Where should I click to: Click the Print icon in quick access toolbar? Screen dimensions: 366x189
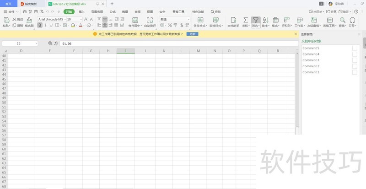[x=36, y=11]
